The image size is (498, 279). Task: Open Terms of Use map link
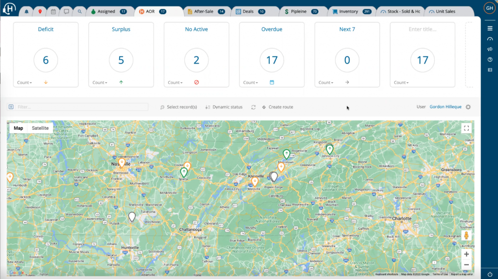click(440, 274)
